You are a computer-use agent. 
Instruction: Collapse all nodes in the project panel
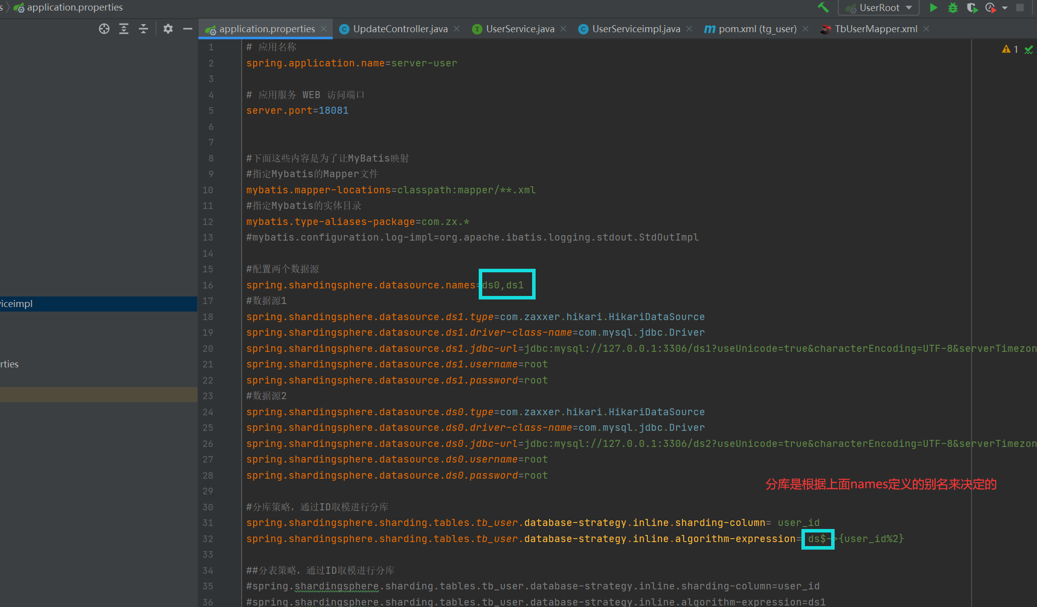tap(143, 29)
